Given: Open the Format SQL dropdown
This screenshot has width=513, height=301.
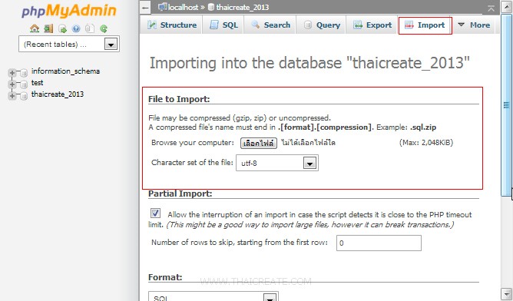Looking at the screenshot, I should point(213,296).
